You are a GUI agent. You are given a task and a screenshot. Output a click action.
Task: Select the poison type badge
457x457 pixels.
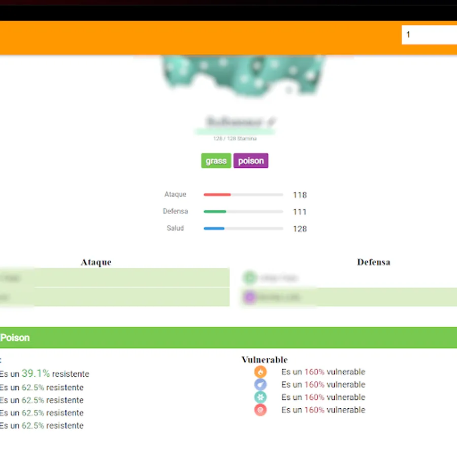point(251,160)
